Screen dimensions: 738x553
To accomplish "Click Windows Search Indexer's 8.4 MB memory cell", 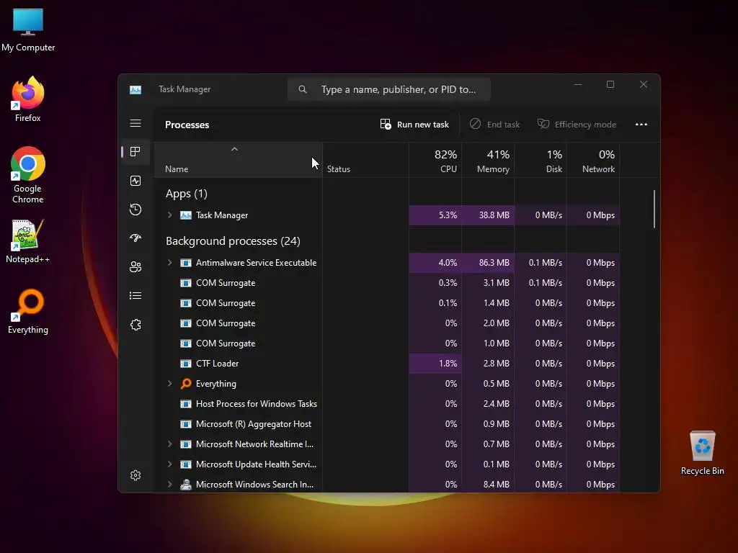I will [x=488, y=485].
